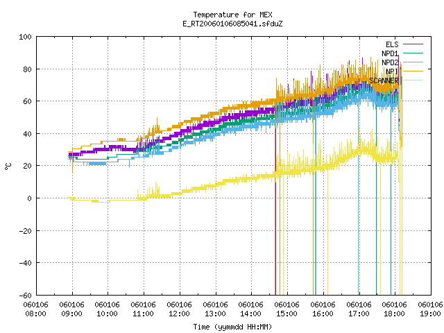
Task: Click the 060106 16:00 x-axis tick label
Action: (323, 309)
